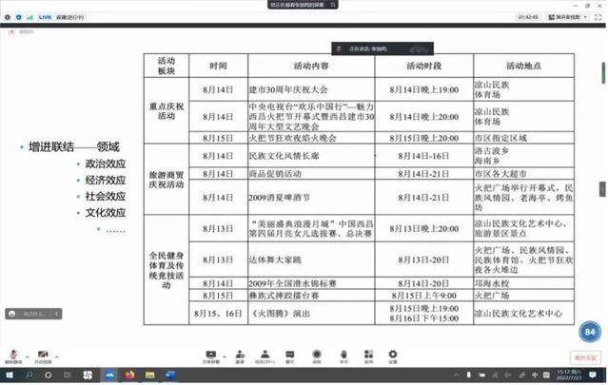608x385 pixels.
Task: Click the blue circle showing 84
Action: [x=589, y=331]
